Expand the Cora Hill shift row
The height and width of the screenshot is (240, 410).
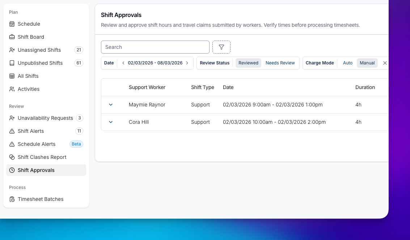click(x=111, y=122)
